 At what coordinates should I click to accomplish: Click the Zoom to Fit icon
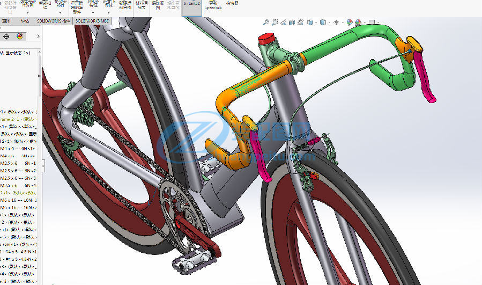coord(266,22)
